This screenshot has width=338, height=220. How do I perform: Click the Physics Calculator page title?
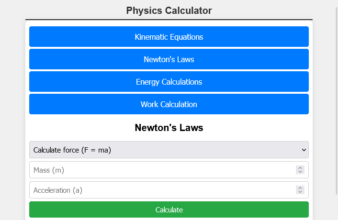pos(169,11)
